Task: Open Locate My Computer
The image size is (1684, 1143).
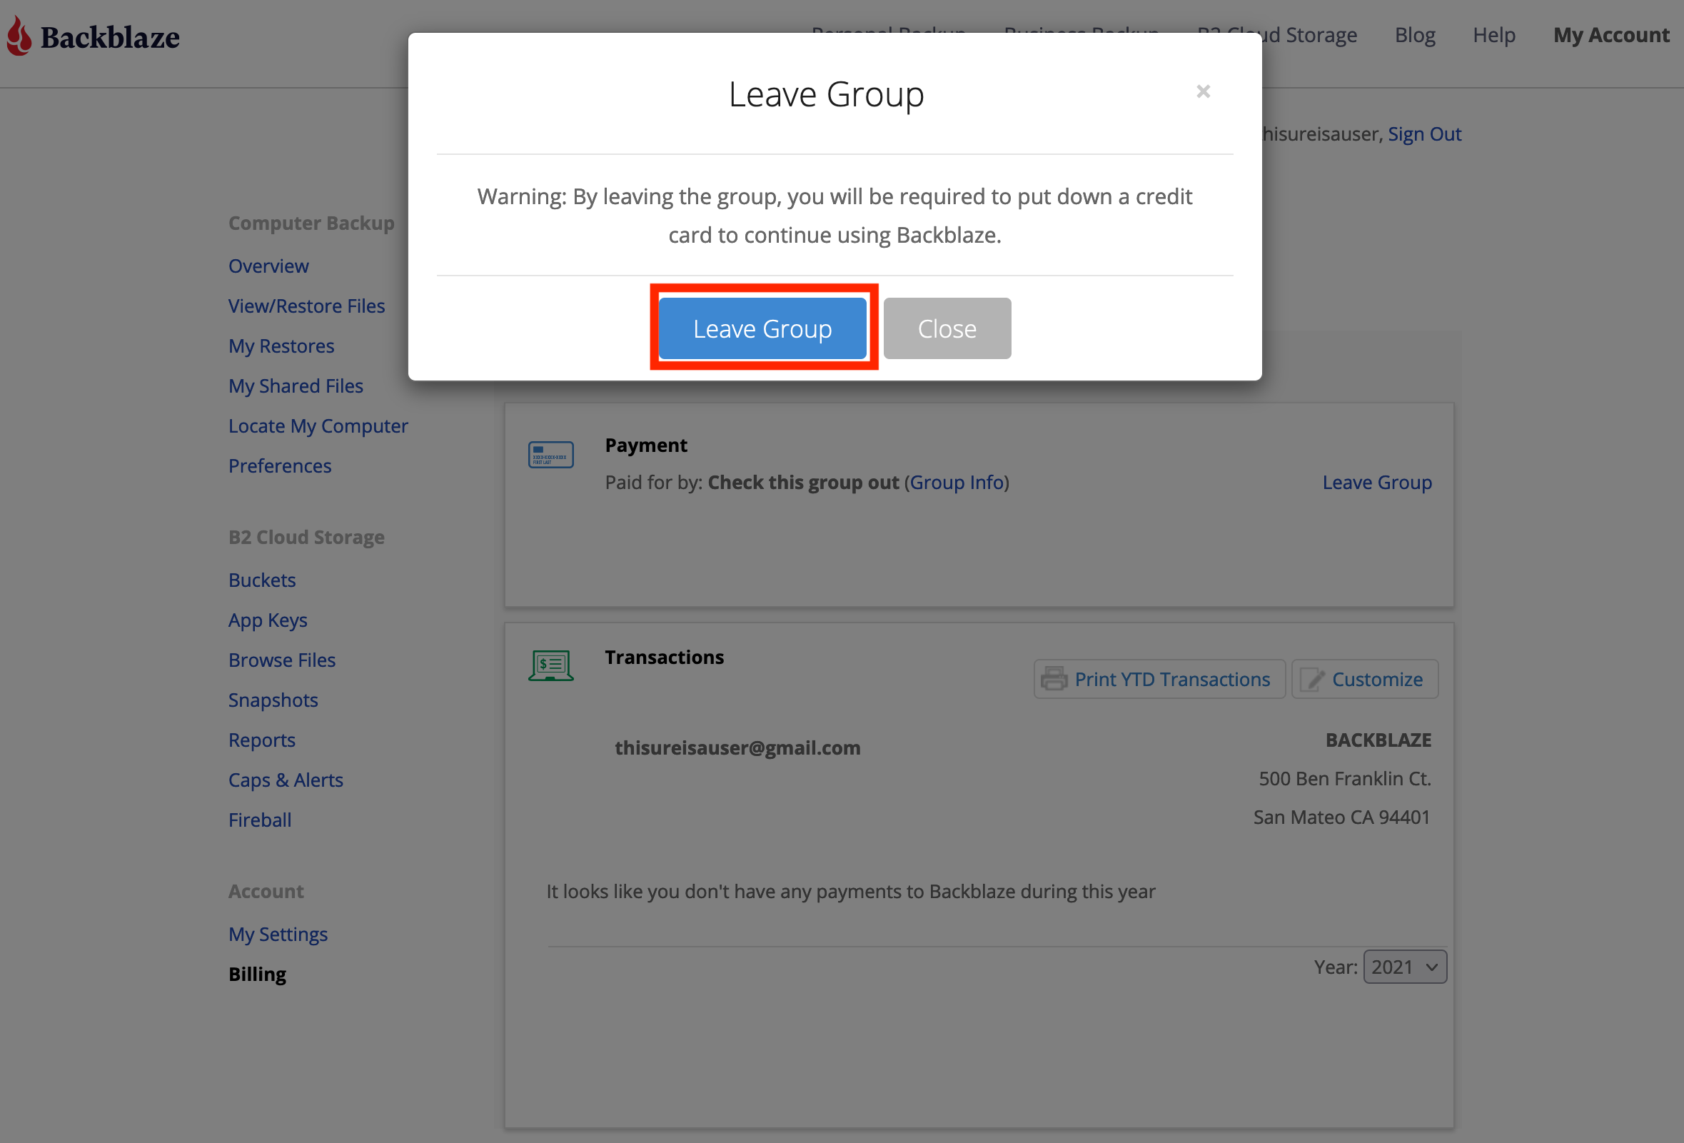Action: 318,426
